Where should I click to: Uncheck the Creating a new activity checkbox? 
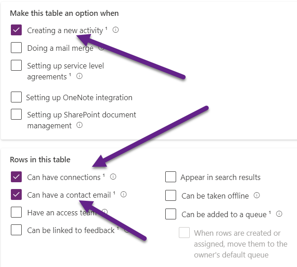tap(16, 30)
